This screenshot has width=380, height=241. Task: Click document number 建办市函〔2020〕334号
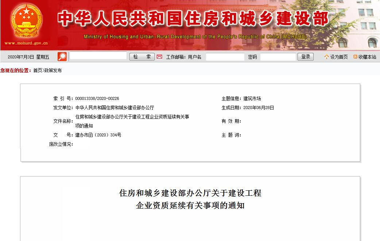(x=98, y=135)
